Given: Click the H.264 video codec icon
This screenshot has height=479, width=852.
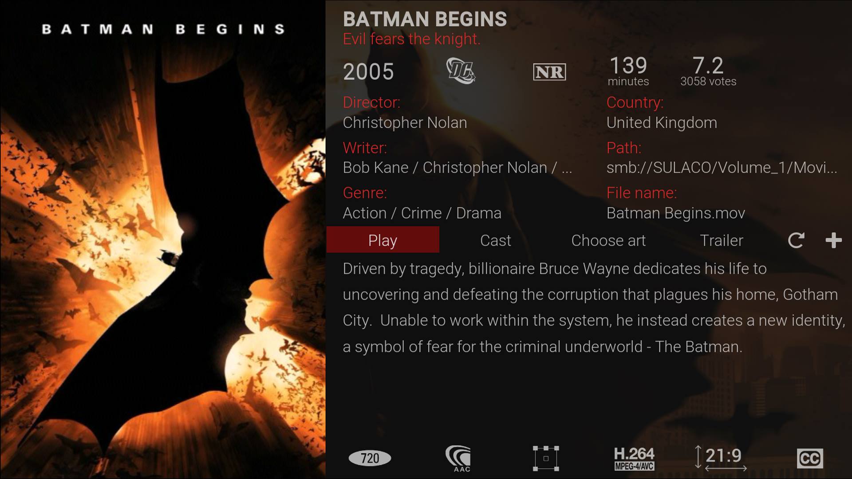Looking at the screenshot, I should (x=634, y=459).
